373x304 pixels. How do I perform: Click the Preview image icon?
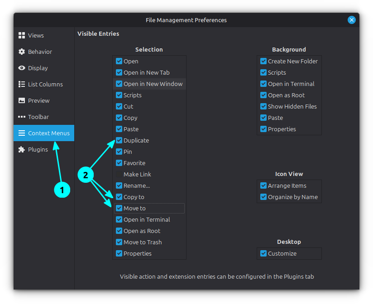pos(21,100)
